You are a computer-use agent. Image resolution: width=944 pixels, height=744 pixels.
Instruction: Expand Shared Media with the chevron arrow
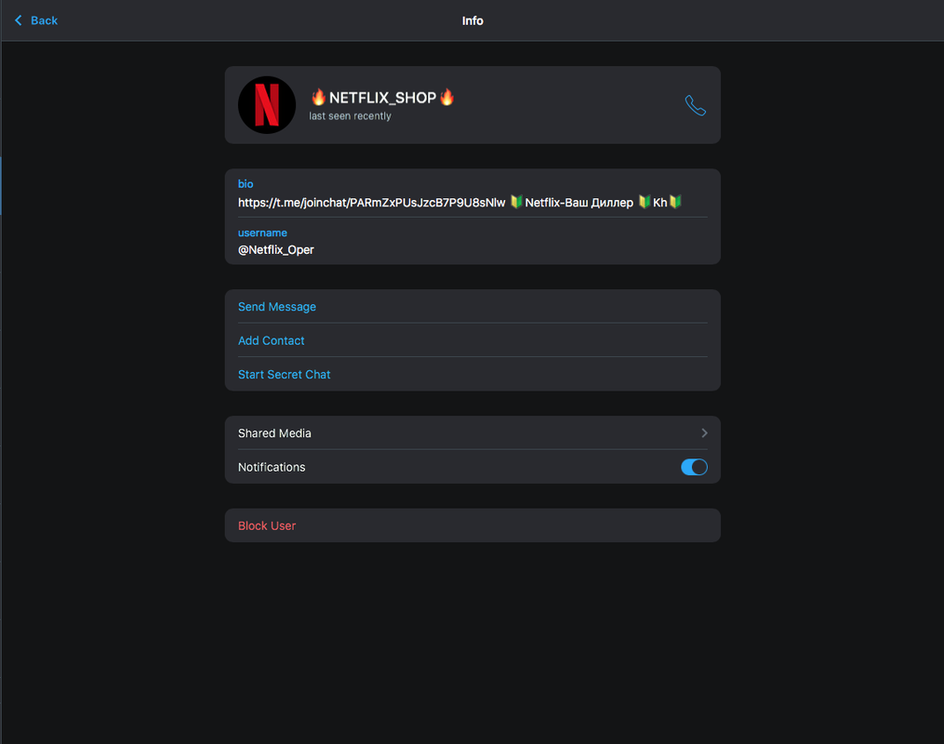coord(704,432)
